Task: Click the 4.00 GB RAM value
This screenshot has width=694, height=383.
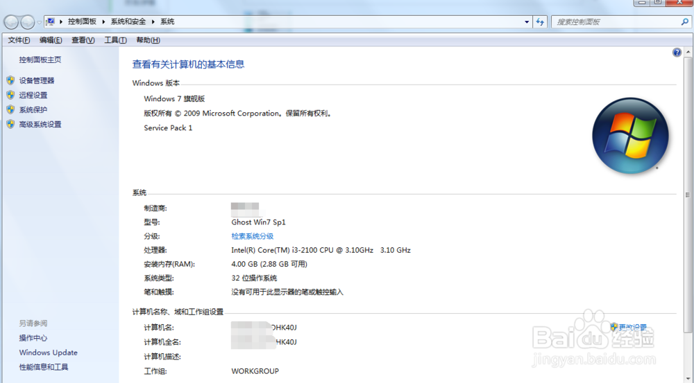Action: (x=269, y=264)
